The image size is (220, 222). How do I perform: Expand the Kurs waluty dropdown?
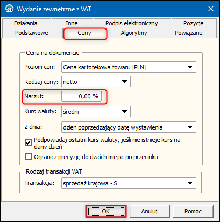click(96, 112)
